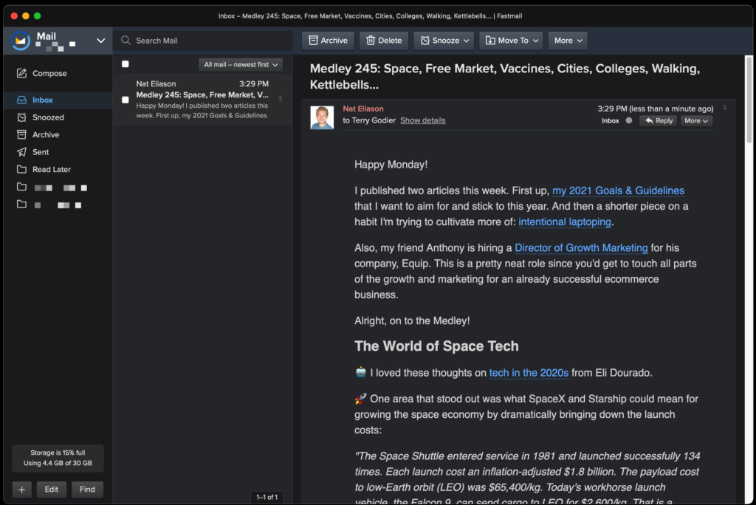The width and height of the screenshot is (756, 505).
Task: Click the Find button in sidebar footer
Action: coord(87,489)
